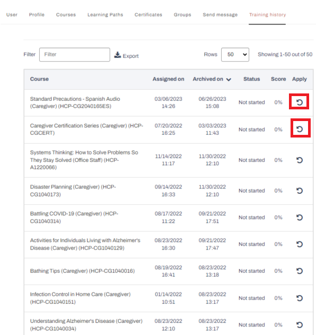Restore the Bathing Tips course
Image resolution: width=316 pixels, height=335 pixels.
click(x=300, y=271)
